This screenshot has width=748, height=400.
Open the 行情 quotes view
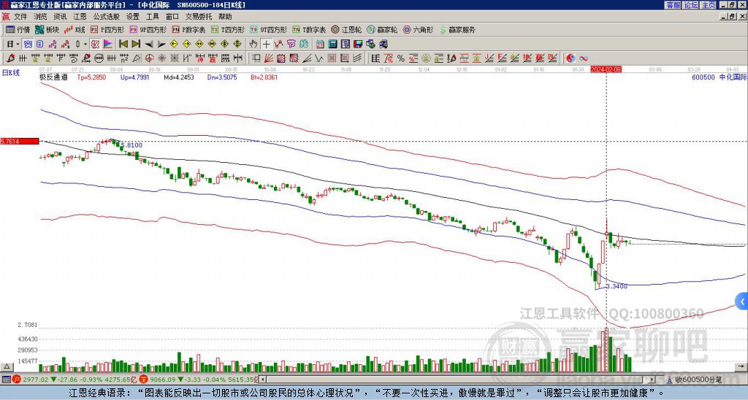coord(18,29)
